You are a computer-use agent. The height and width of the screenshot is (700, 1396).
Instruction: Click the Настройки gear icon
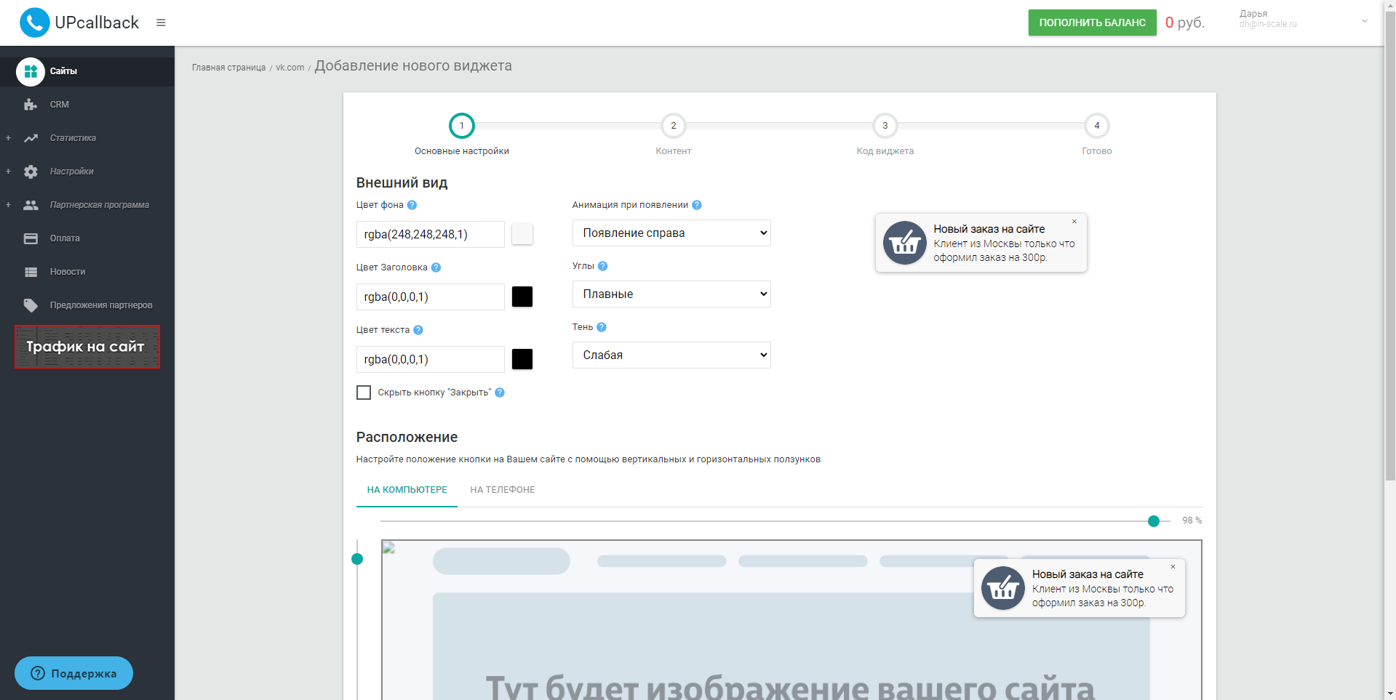coord(31,172)
